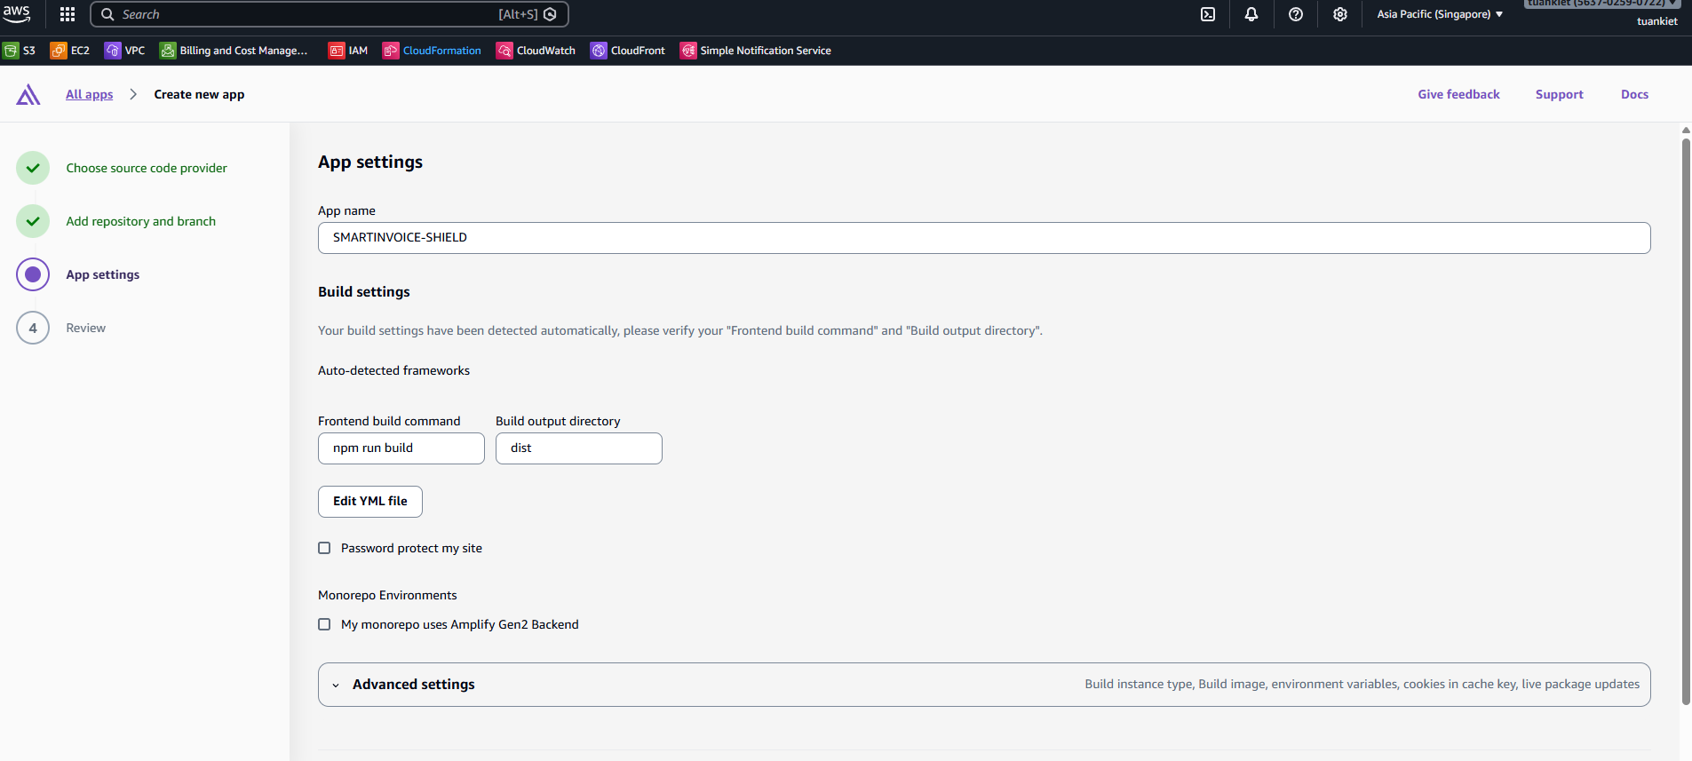This screenshot has width=1692, height=761.
Task: Open the CloudWatch favorites shortcut
Action: [536, 51]
